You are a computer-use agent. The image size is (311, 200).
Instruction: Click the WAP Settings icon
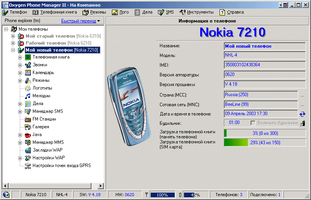click(x=28, y=158)
